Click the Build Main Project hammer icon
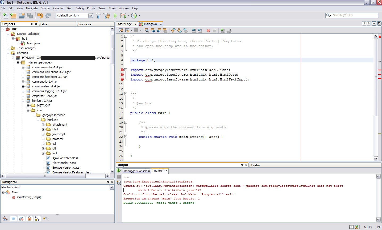The image size is (382, 230). tap(98, 15)
